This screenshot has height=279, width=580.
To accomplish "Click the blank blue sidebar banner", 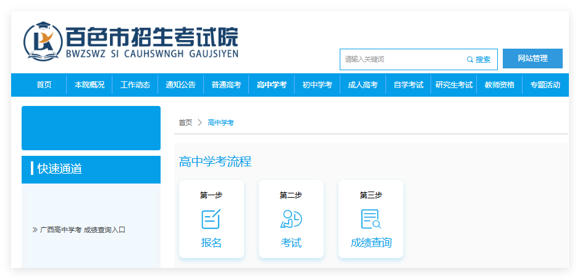I will click(x=91, y=128).
